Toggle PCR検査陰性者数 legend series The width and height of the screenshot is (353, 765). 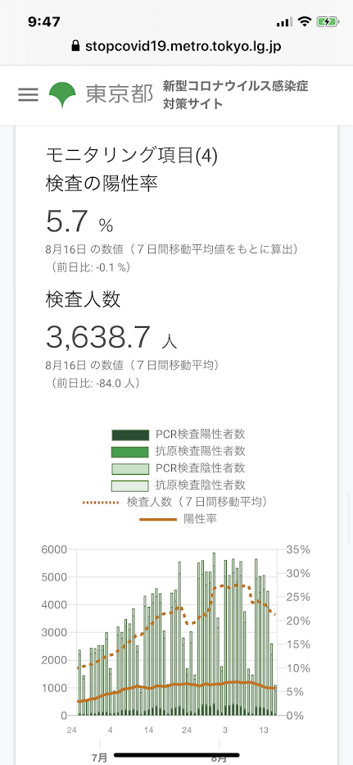[178, 468]
